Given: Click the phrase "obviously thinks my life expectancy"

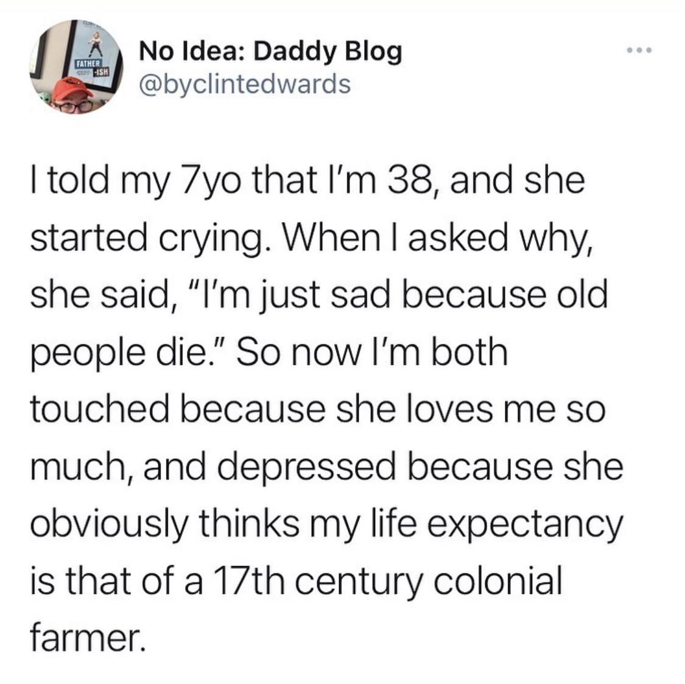Looking at the screenshot, I should point(327,524).
